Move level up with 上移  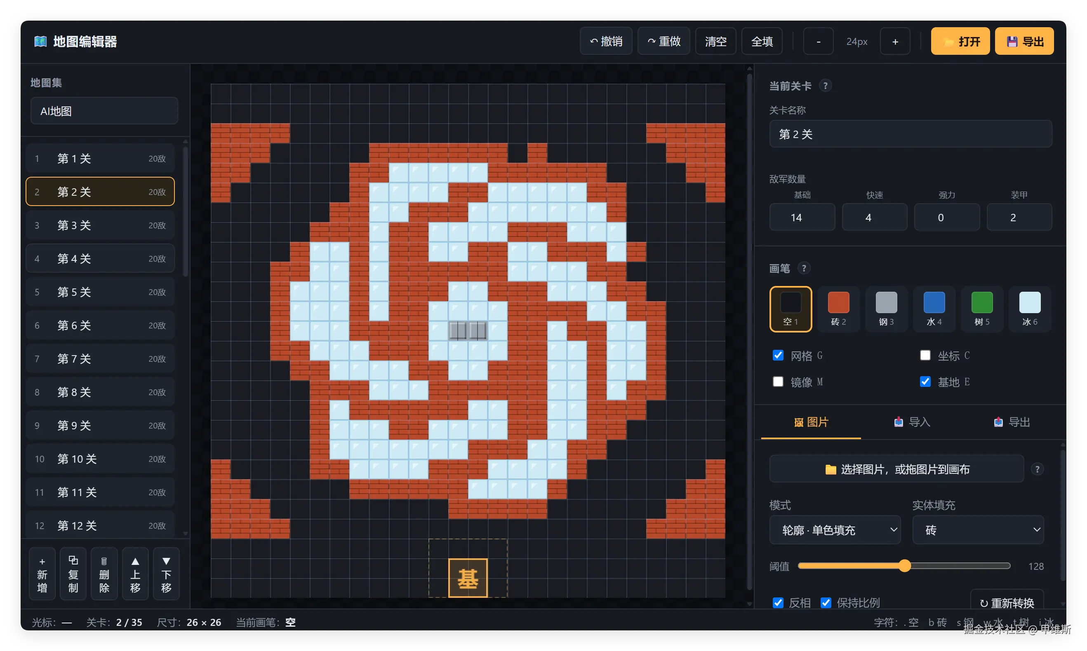point(135,574)
